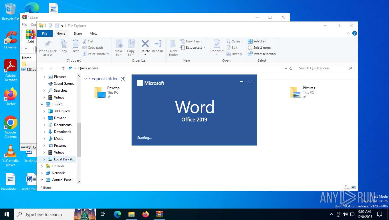Click the Up one level arrow

[x=63, y=68]
